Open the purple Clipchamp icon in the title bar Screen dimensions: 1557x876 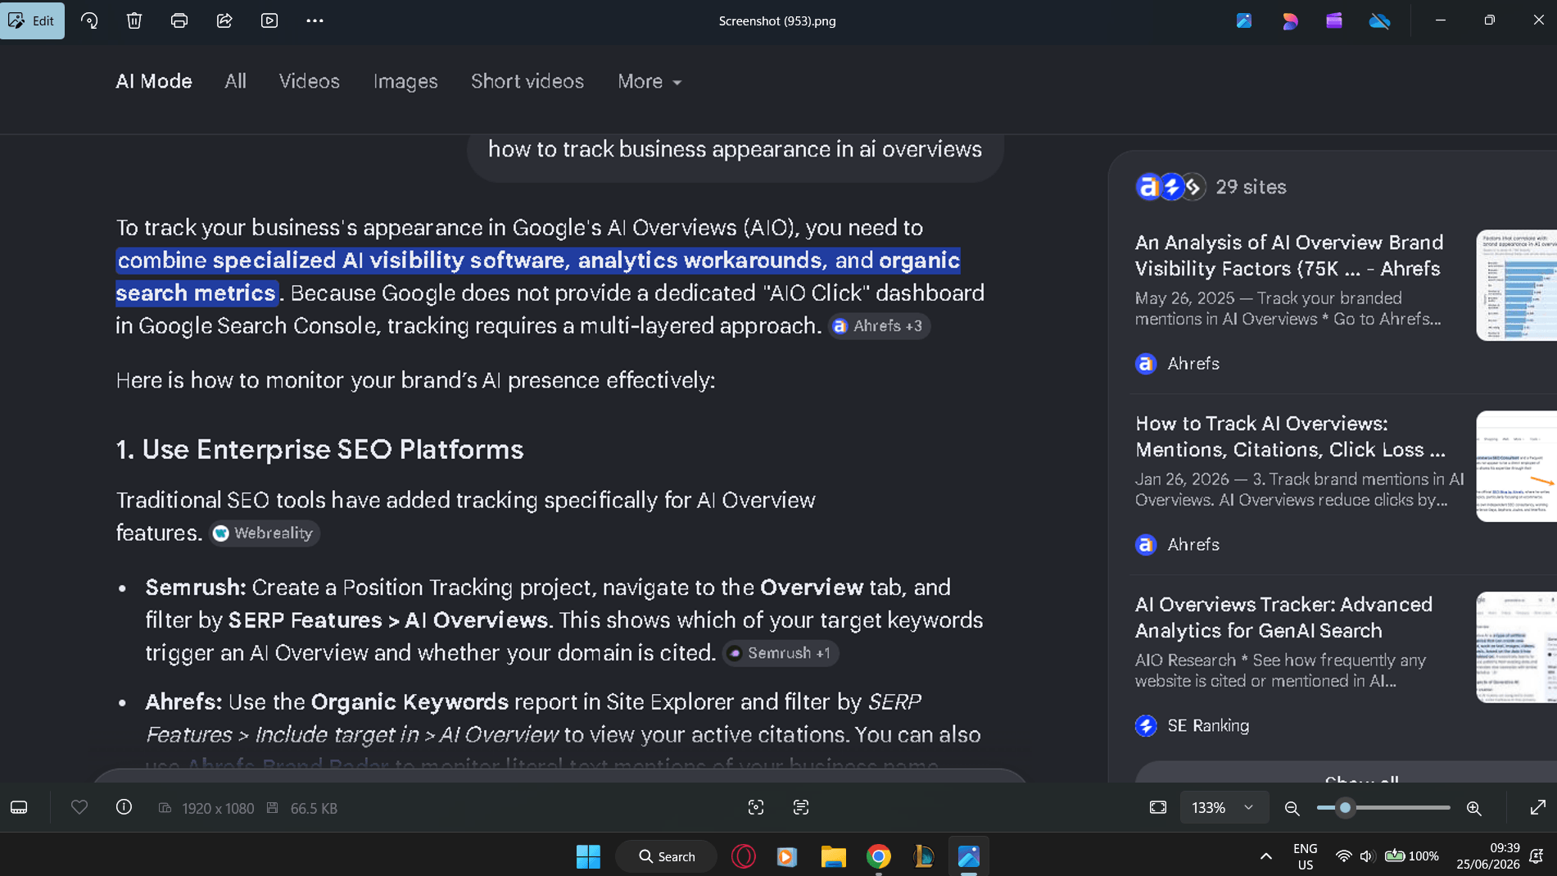pyautogui.click(x=1334, y=20)
